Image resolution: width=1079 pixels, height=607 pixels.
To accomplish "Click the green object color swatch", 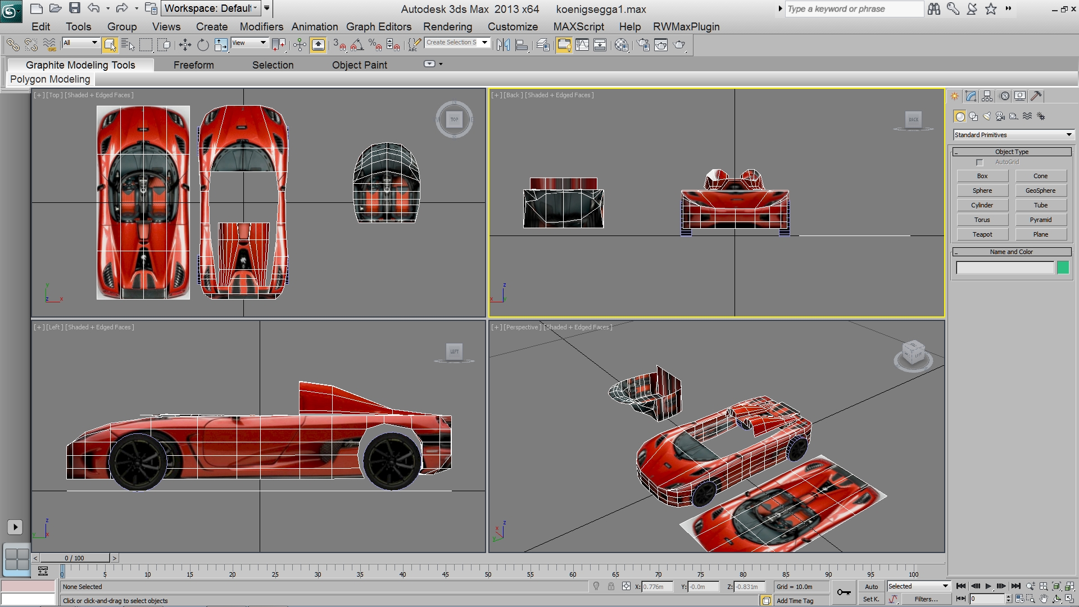I will pos(1062,268).
